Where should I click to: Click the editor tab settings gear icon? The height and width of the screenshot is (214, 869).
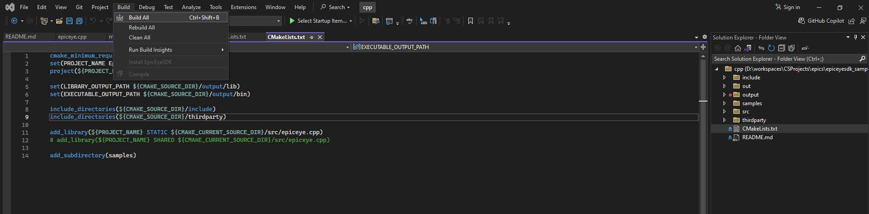point(704,37)
